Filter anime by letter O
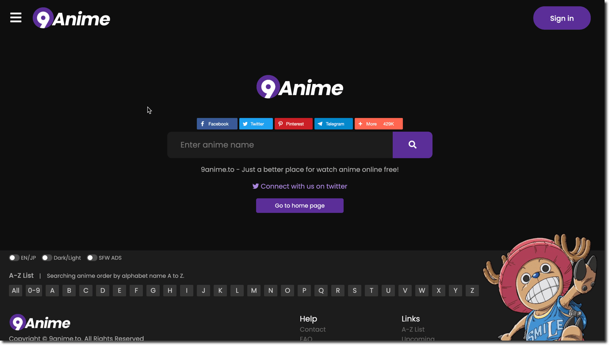The image size is (609, 345). pyautogui.click(x=287, y=291)
